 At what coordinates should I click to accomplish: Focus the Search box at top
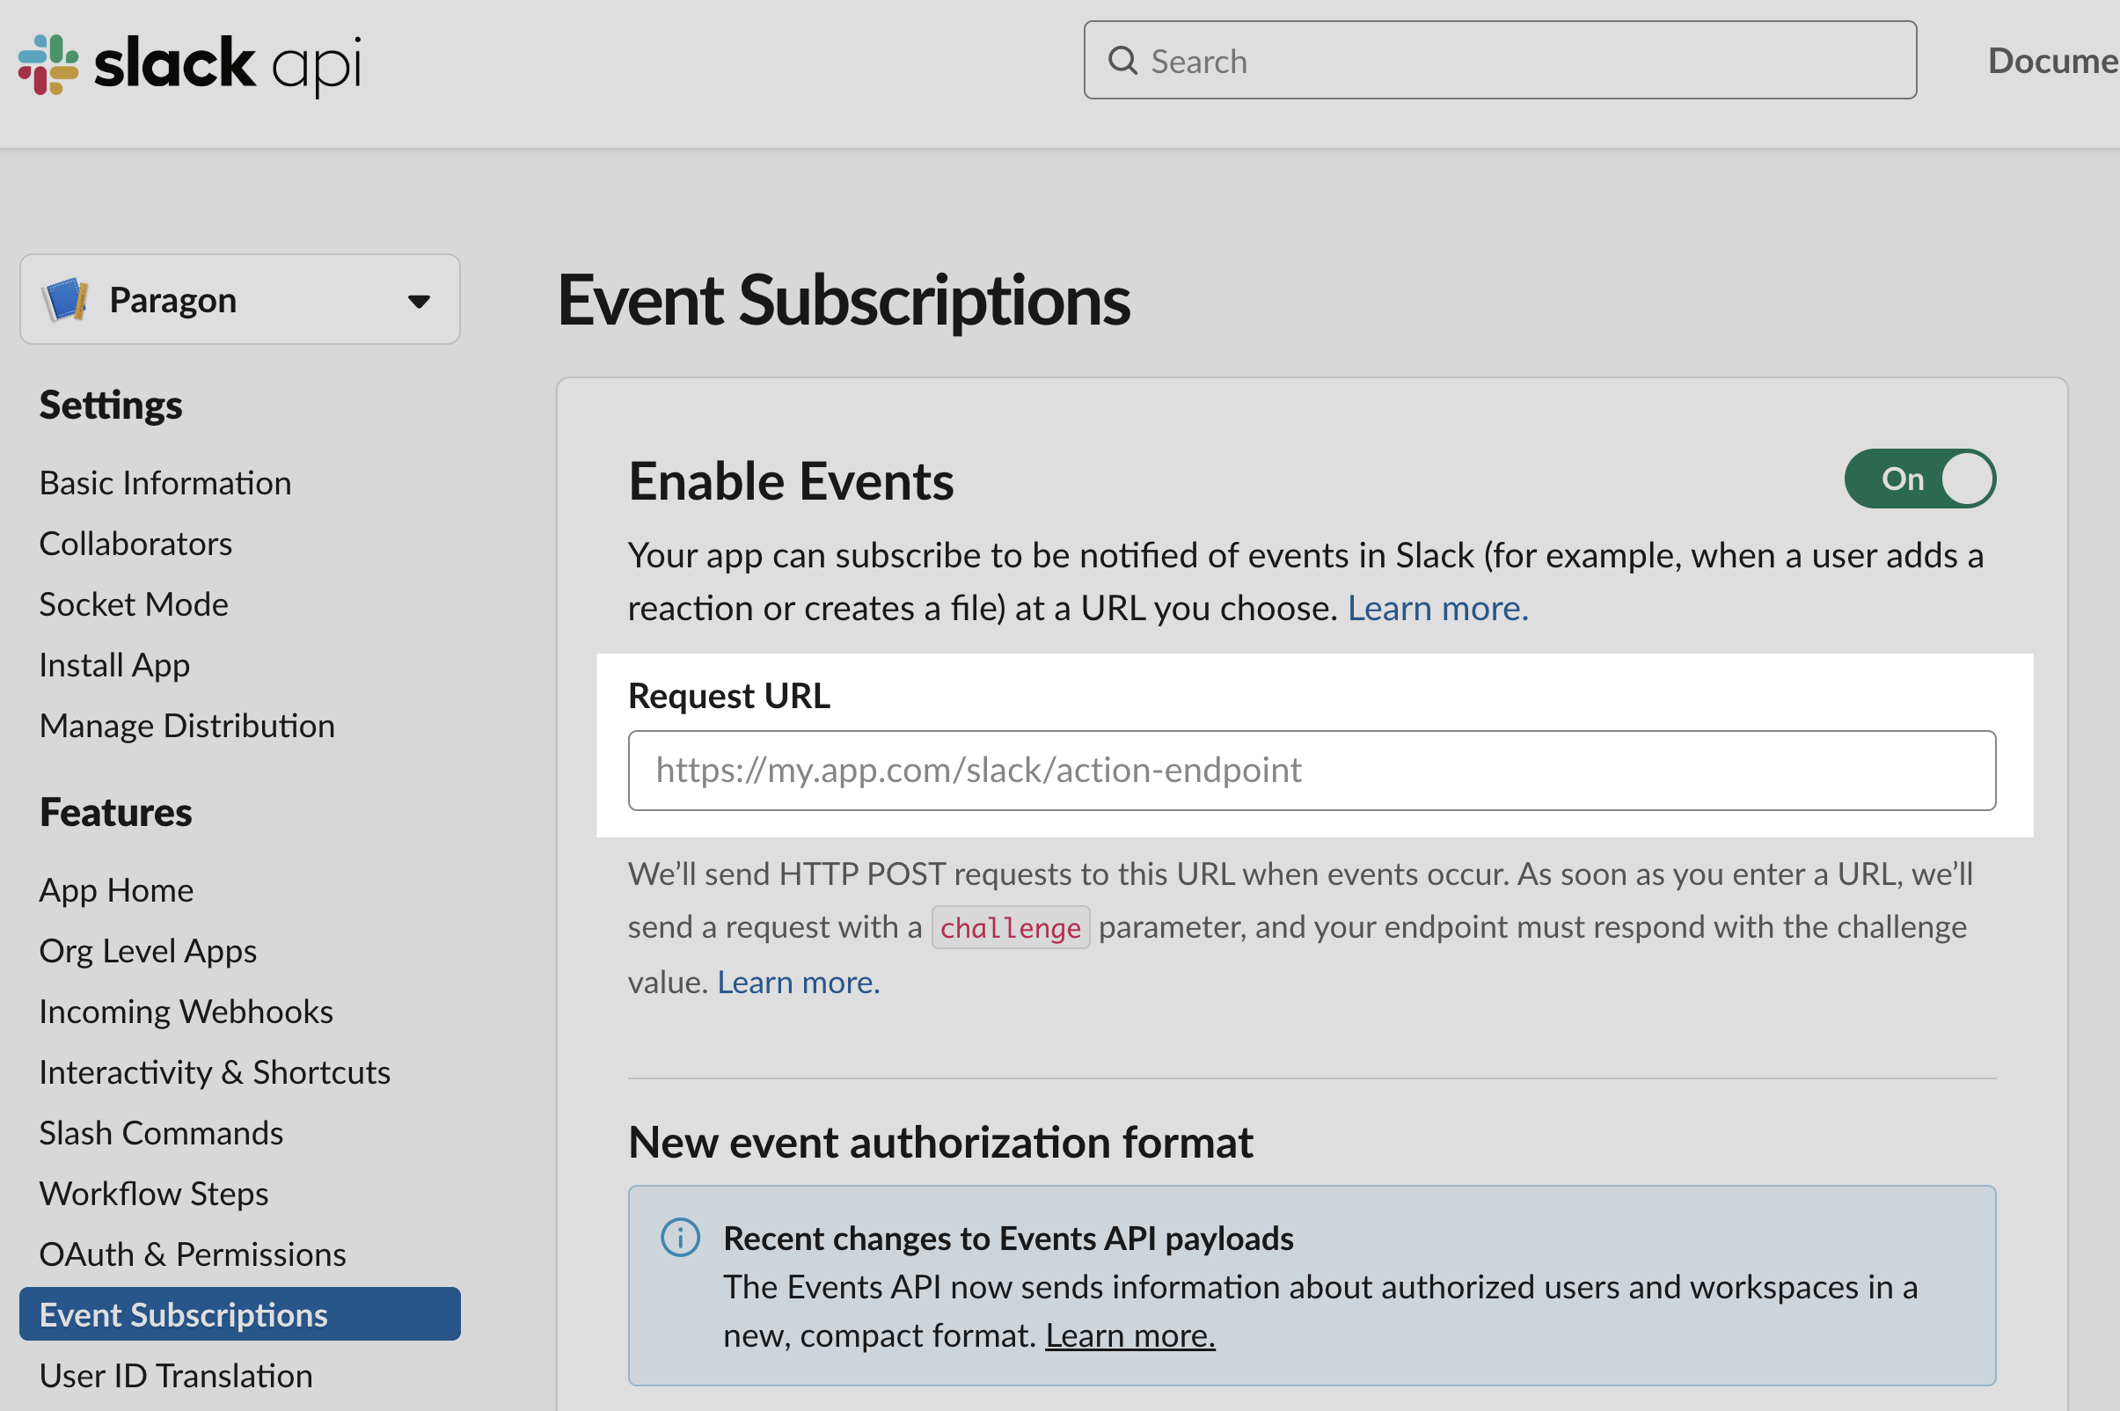[1499, 61]
